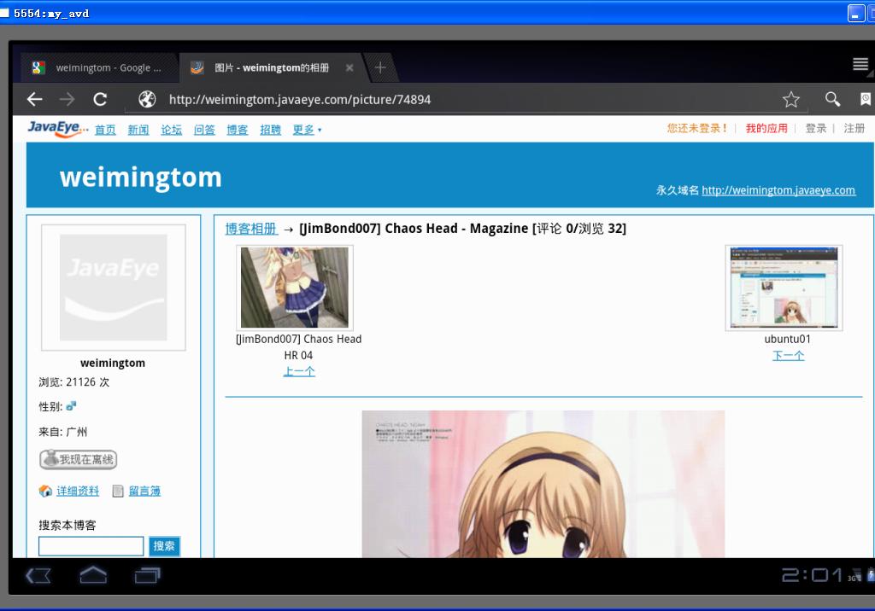Open the 博客相册 breadcrumb link
This screenshot has height=611, width=875.
(x=251, y=229)
